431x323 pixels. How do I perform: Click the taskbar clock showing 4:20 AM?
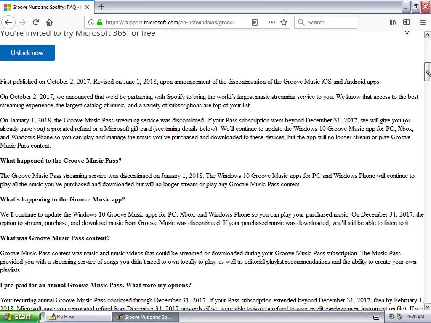[415, 317]
